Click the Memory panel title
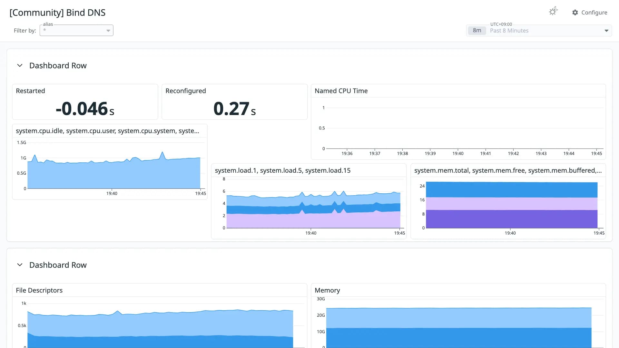Screen dimensions: 619x348 pos(327,290)
